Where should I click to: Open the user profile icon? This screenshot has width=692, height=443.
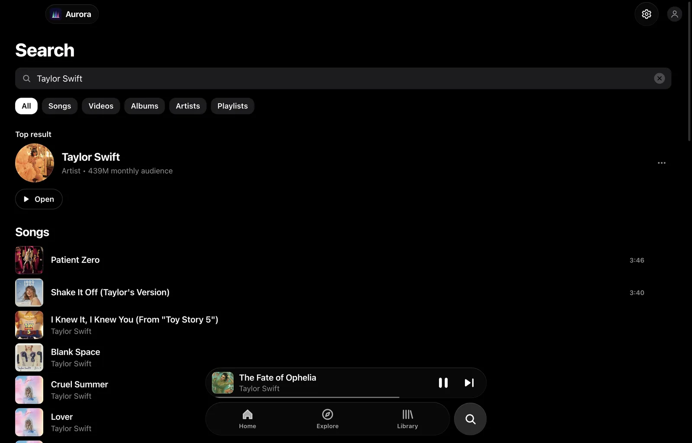(674, 14)
